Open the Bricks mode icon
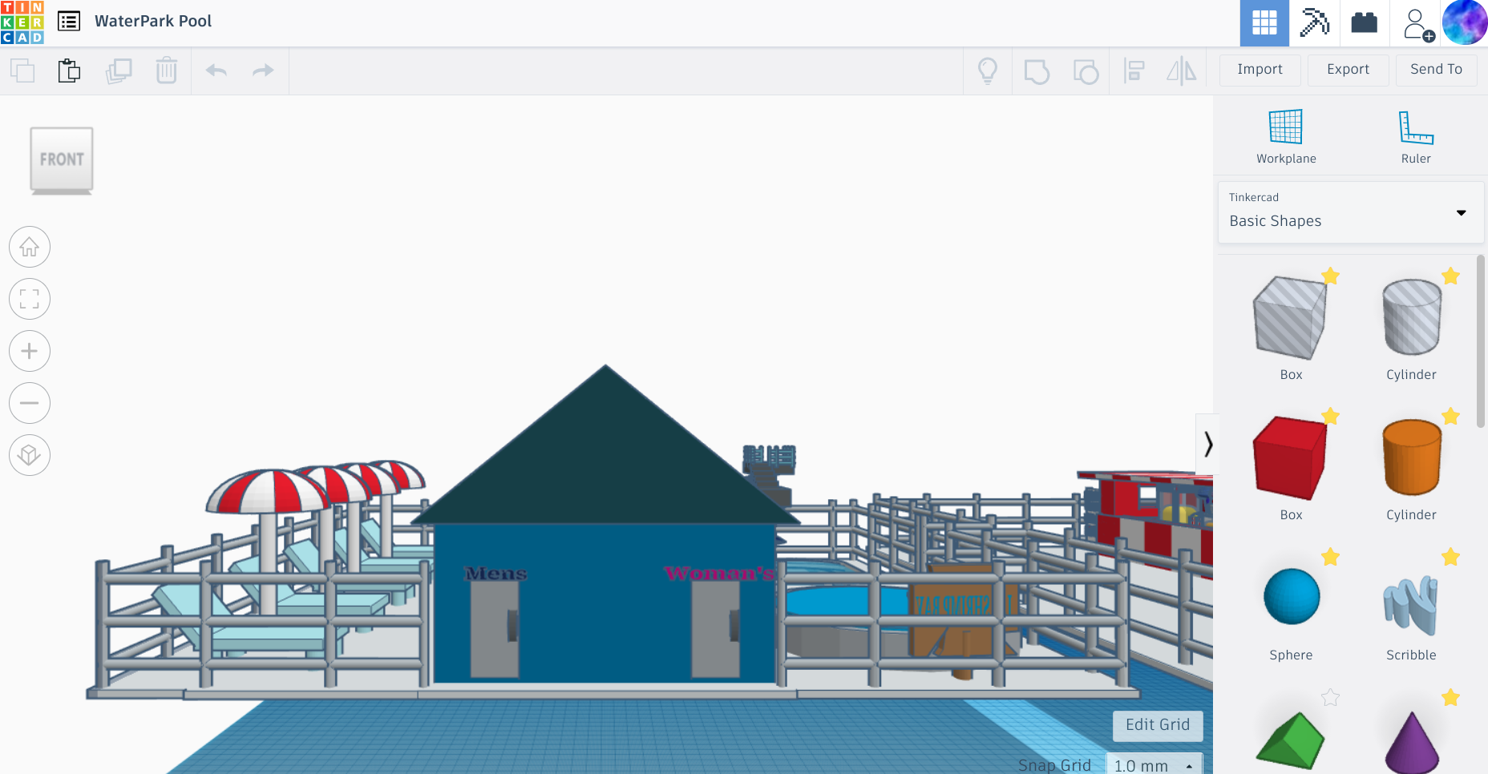The width and height of the screenshot is (1488, 774). click(1364, 22)
